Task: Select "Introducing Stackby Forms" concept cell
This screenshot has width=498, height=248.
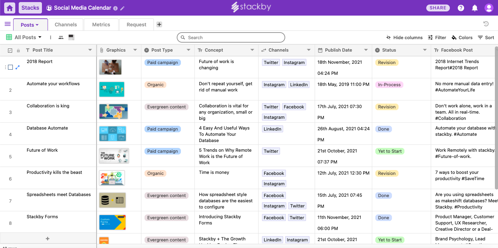Action: 227,222
